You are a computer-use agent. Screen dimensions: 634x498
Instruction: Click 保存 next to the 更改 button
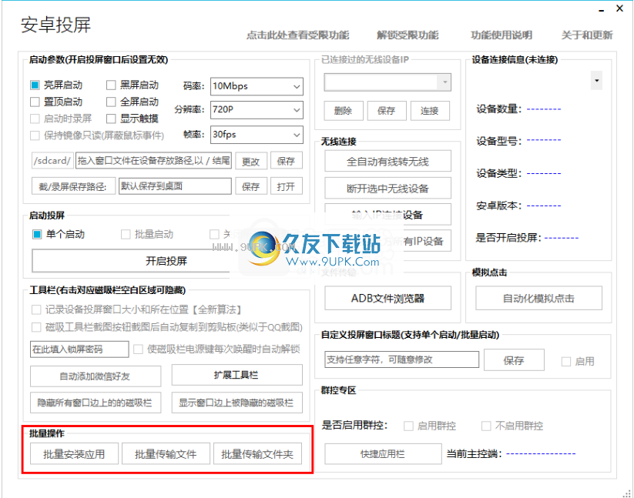287,161
